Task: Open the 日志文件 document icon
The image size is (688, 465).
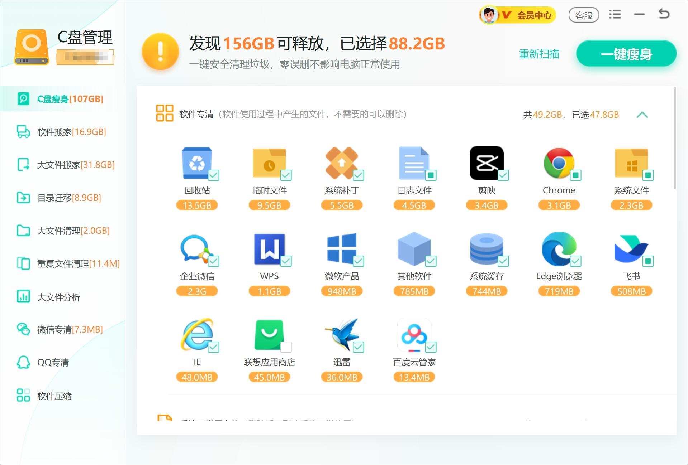Action: pos(414,163)
